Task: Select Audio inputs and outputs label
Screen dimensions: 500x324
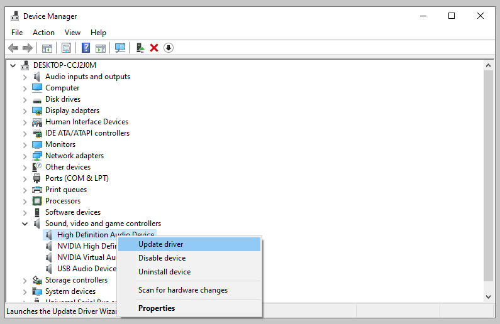Action: coord(87,77)
